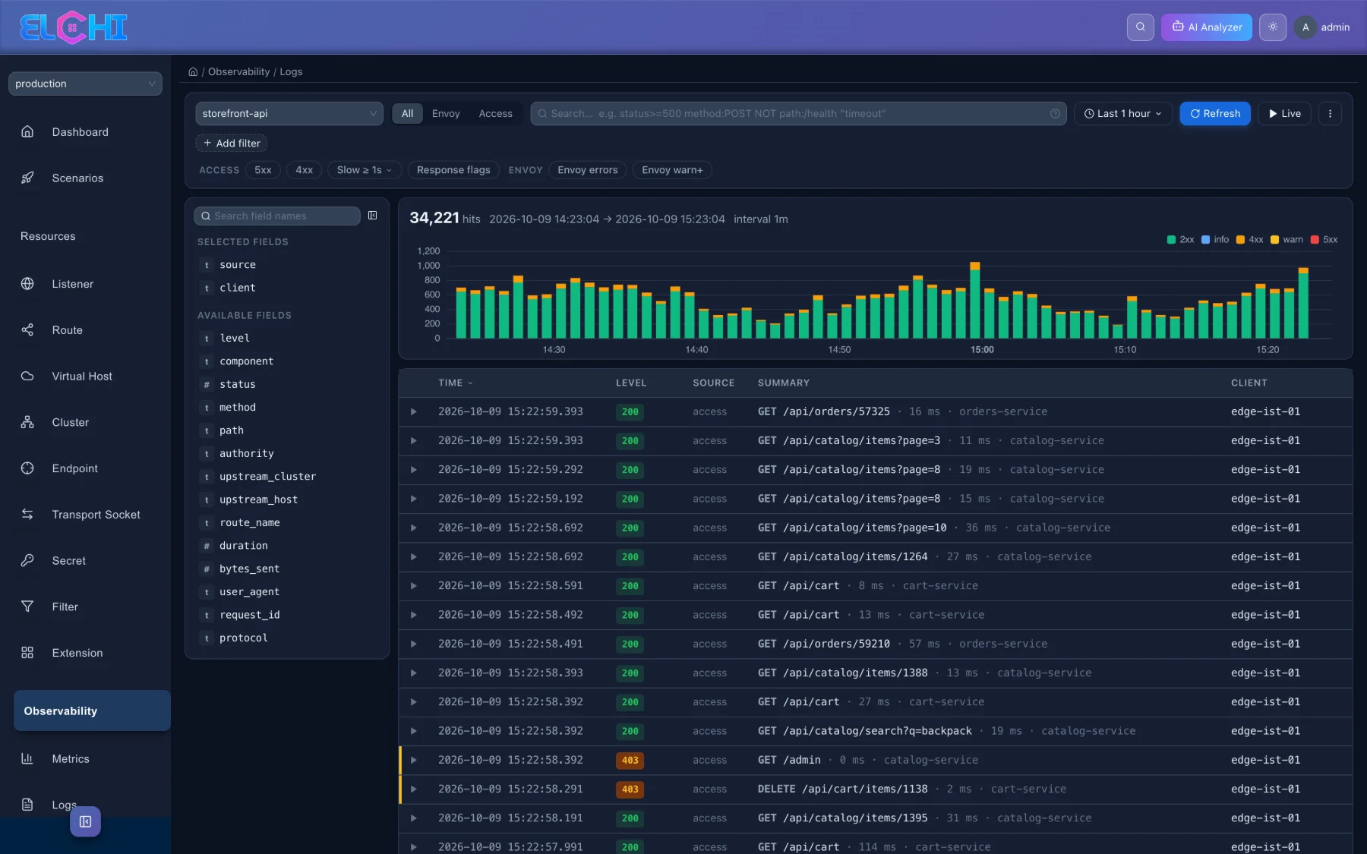Toggle the 5xx quick filter
Screen dimensions: 1367x854
[263, 170]
